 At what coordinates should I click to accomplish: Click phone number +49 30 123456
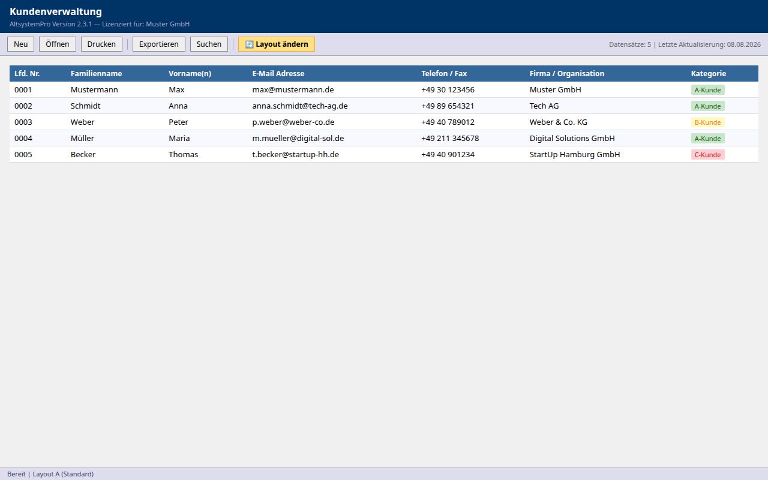448,89
